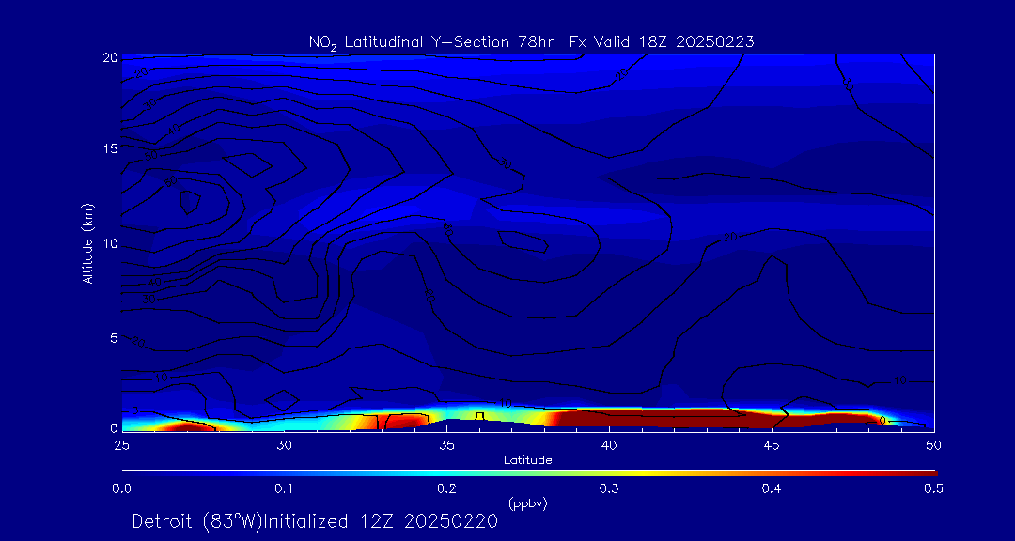Click the 'Altitude (km)' vertical axis label

coord(88,242)
